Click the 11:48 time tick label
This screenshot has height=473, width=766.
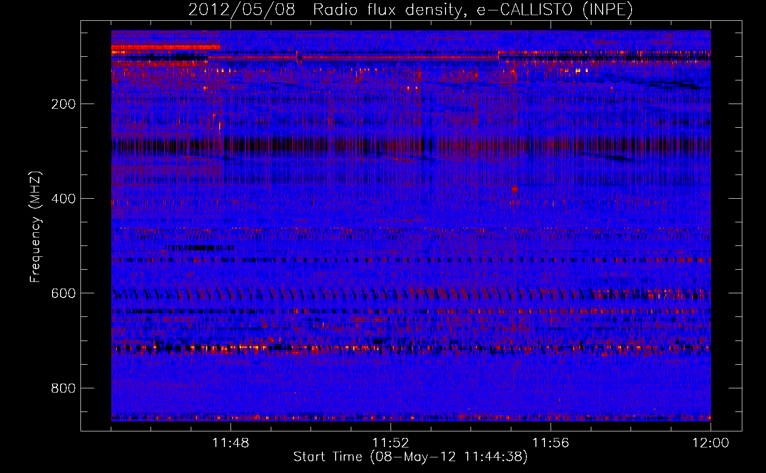click(x=231, y=443)
